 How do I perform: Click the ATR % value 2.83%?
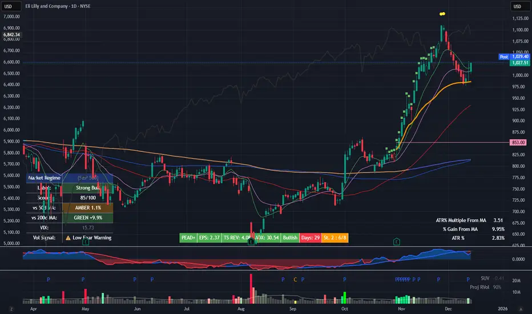click(498, 238)
